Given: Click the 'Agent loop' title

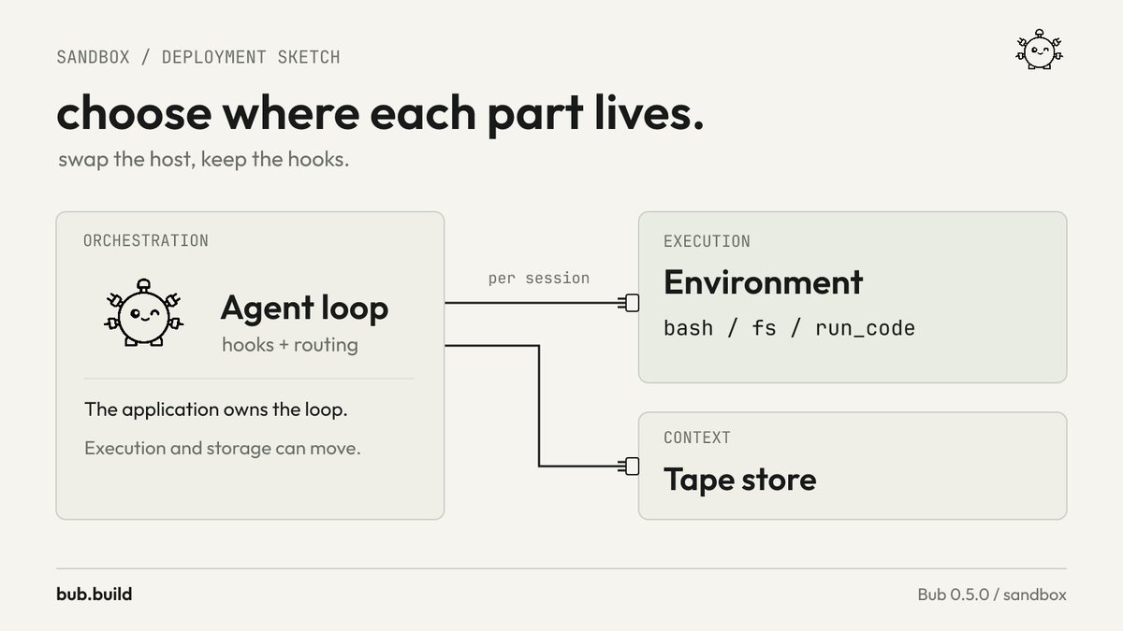Looking at the screenshot, I should click(304, 308).
